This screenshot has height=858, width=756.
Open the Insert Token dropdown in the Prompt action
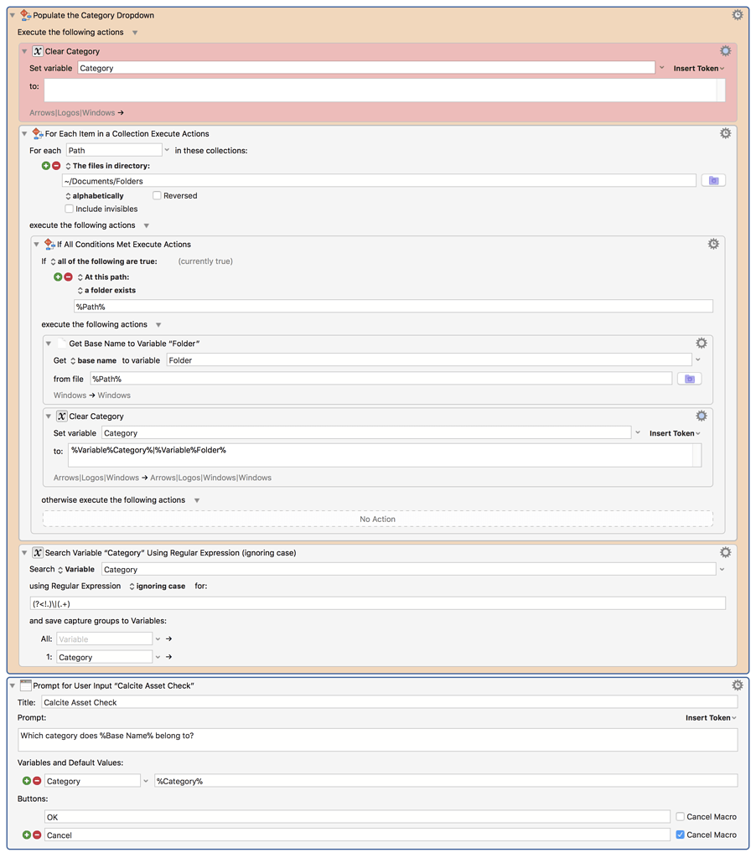click(x=711, y=717)
